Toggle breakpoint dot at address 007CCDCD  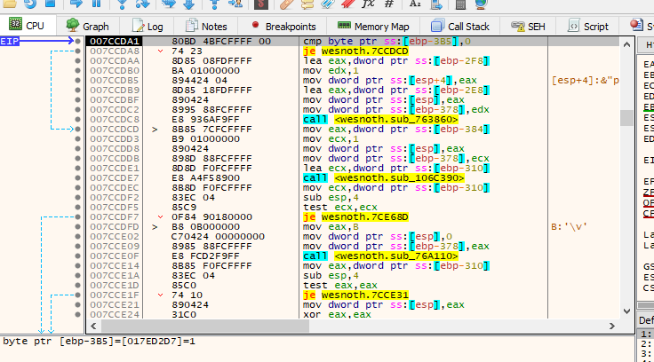(x=77, y=130)
